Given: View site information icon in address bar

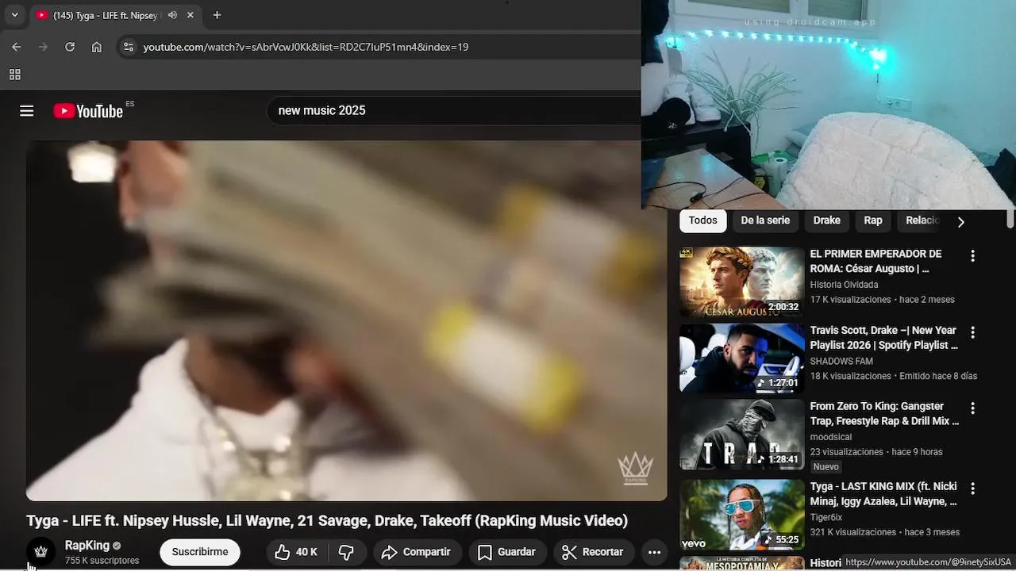Looking at the screenshot, I should pos(129,47).
